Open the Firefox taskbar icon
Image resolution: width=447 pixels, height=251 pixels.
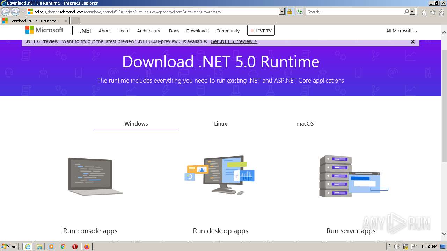click(87, 246)
